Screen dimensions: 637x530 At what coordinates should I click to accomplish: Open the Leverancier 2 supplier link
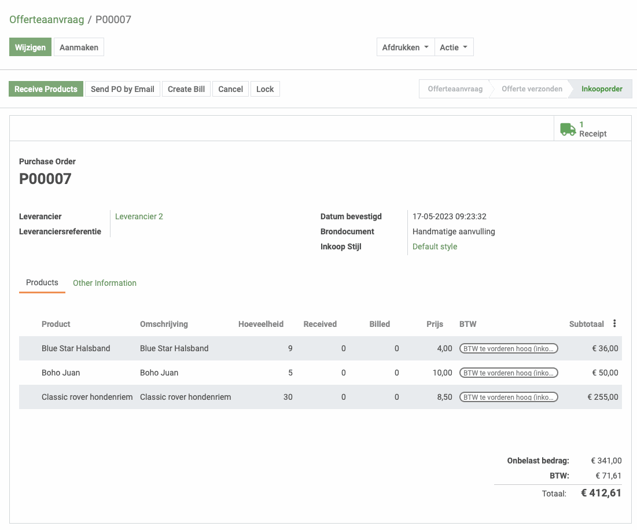pos(139,216)
